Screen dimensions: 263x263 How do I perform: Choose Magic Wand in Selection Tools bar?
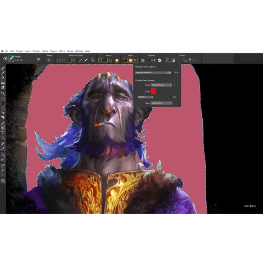pos(81,60)
